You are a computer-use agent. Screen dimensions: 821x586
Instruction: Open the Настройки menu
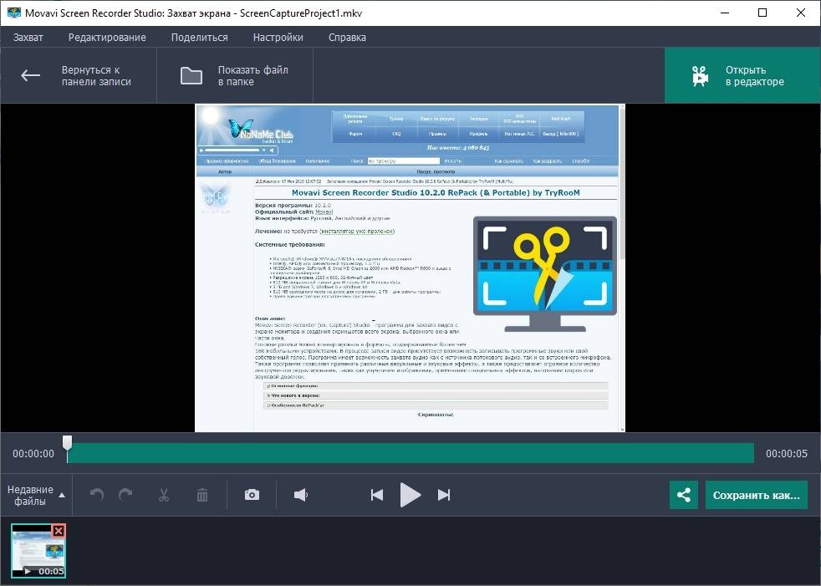point(278,37)
